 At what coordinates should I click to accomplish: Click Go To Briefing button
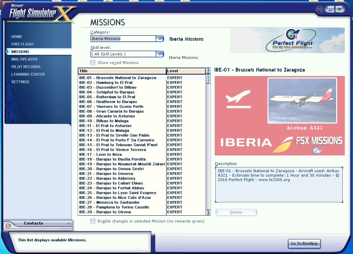304,243
